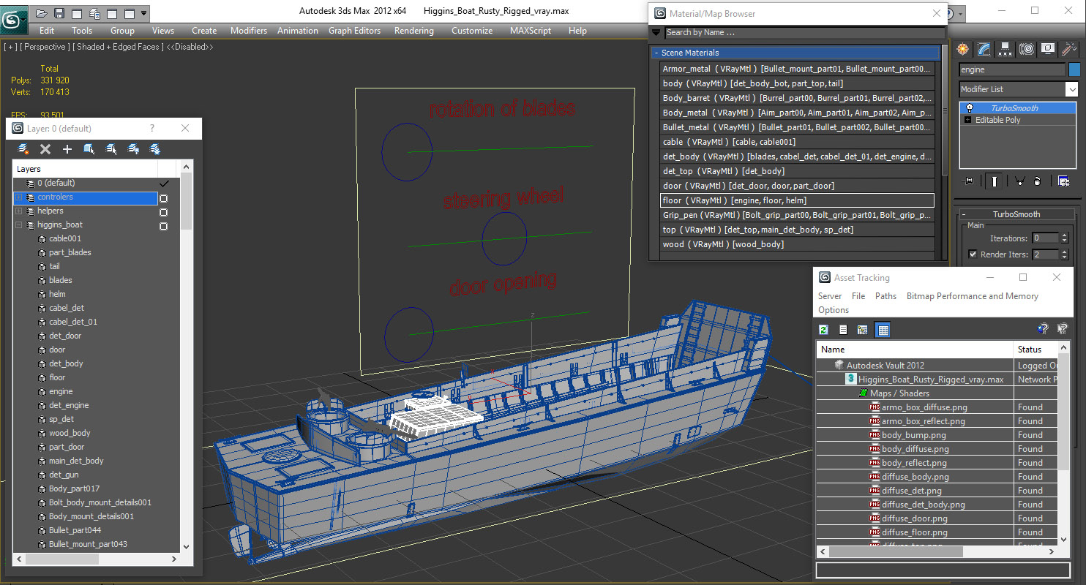Click Refresh icon in Asset Tracking
The height and width of the screenshot is (585, 1086).
823,330
